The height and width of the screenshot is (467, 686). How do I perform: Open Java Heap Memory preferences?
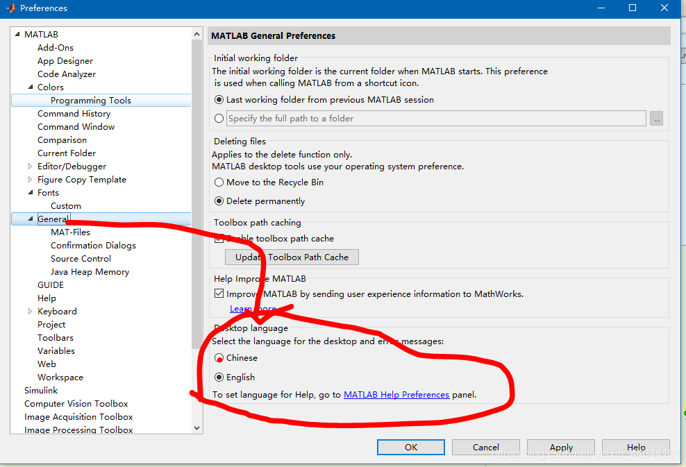click(x=90, y=272)
